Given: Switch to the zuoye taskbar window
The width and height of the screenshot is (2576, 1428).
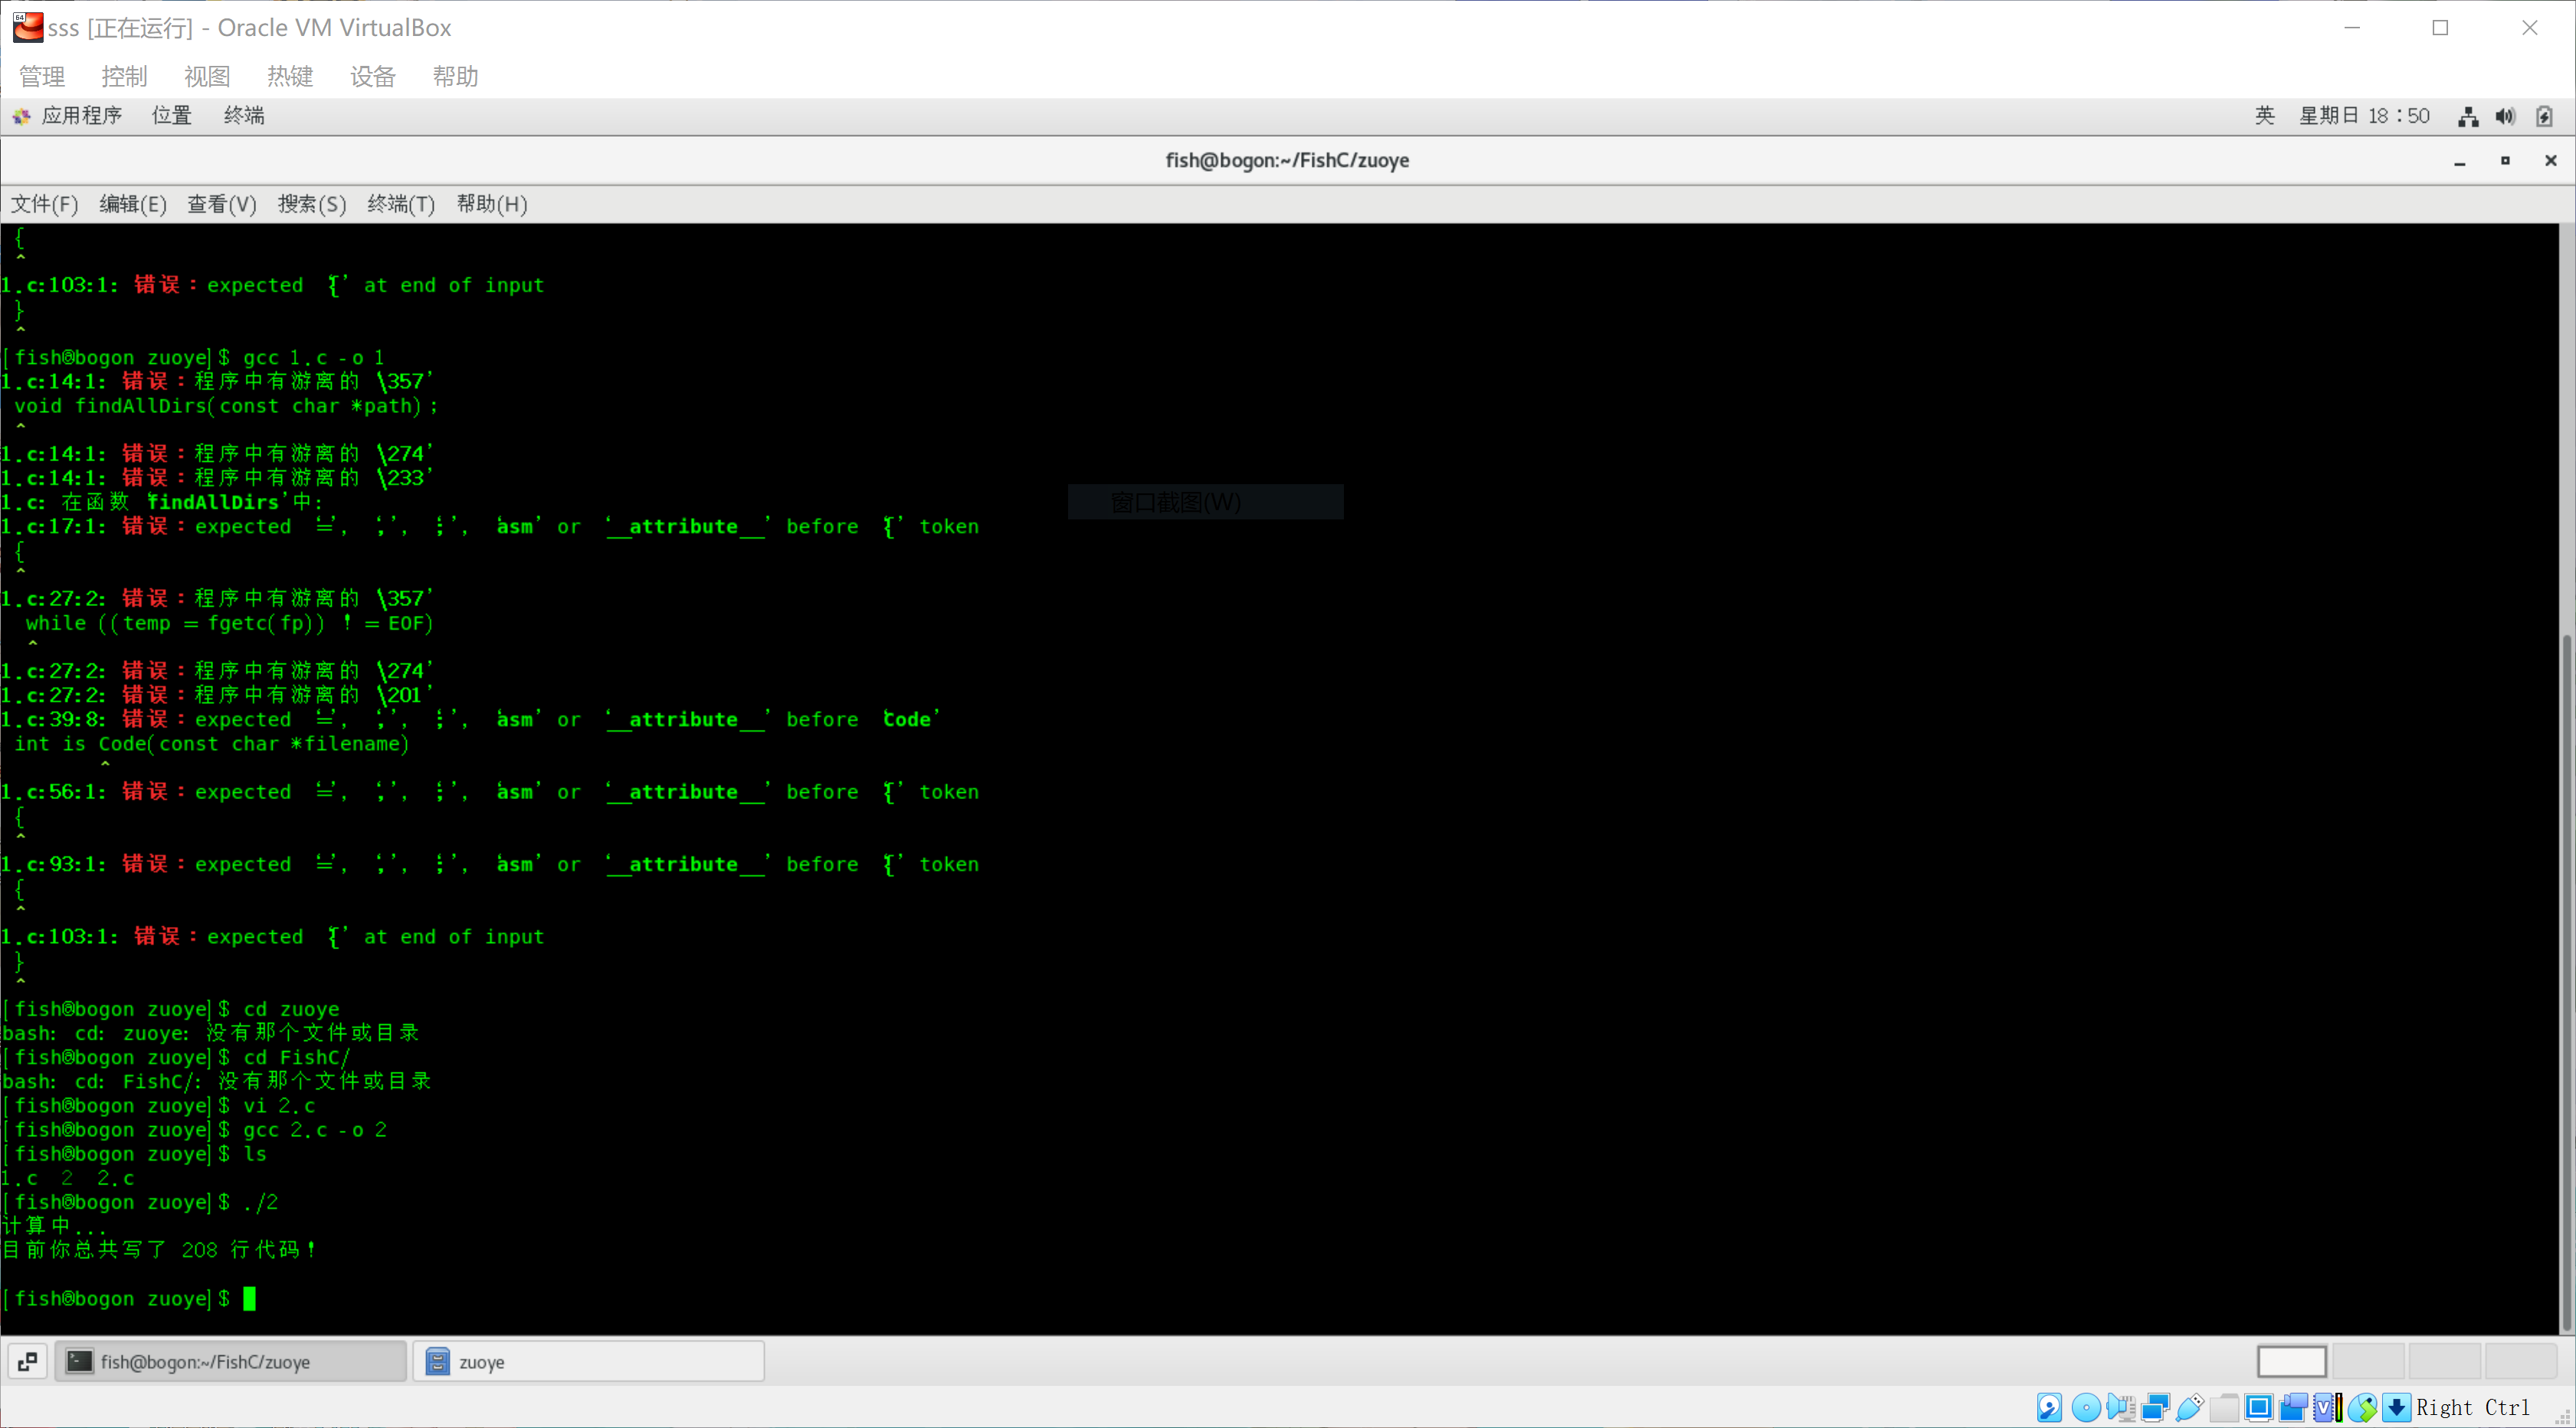Looking at the screenshot, I should click(588, 1361).
